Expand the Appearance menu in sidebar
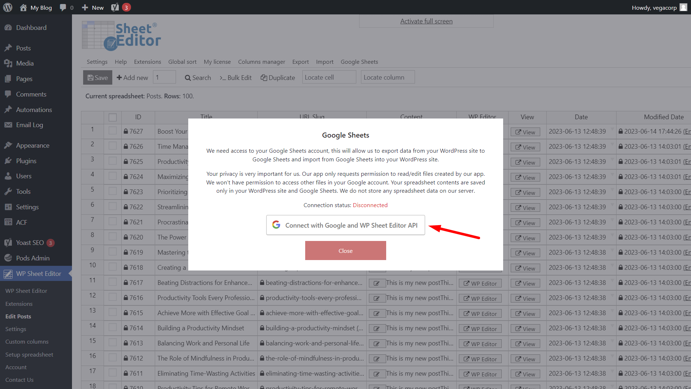Viewport: 691px width, 389px height. pos(32,145)
